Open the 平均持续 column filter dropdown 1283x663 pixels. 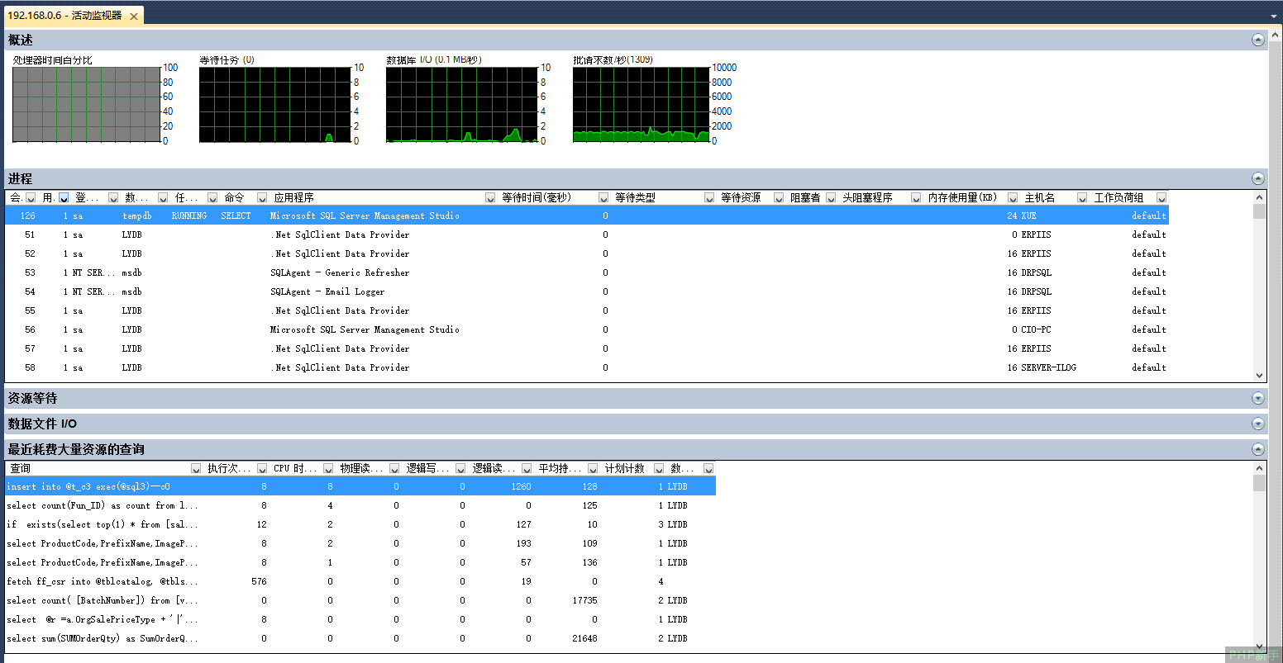[x=593, y=469]
